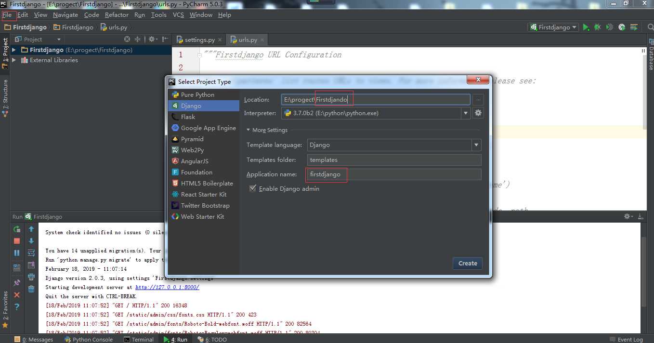The height and width of the screenshot is (343, 654).
Task: Select Web2Py project type
Action: [203, 150]
